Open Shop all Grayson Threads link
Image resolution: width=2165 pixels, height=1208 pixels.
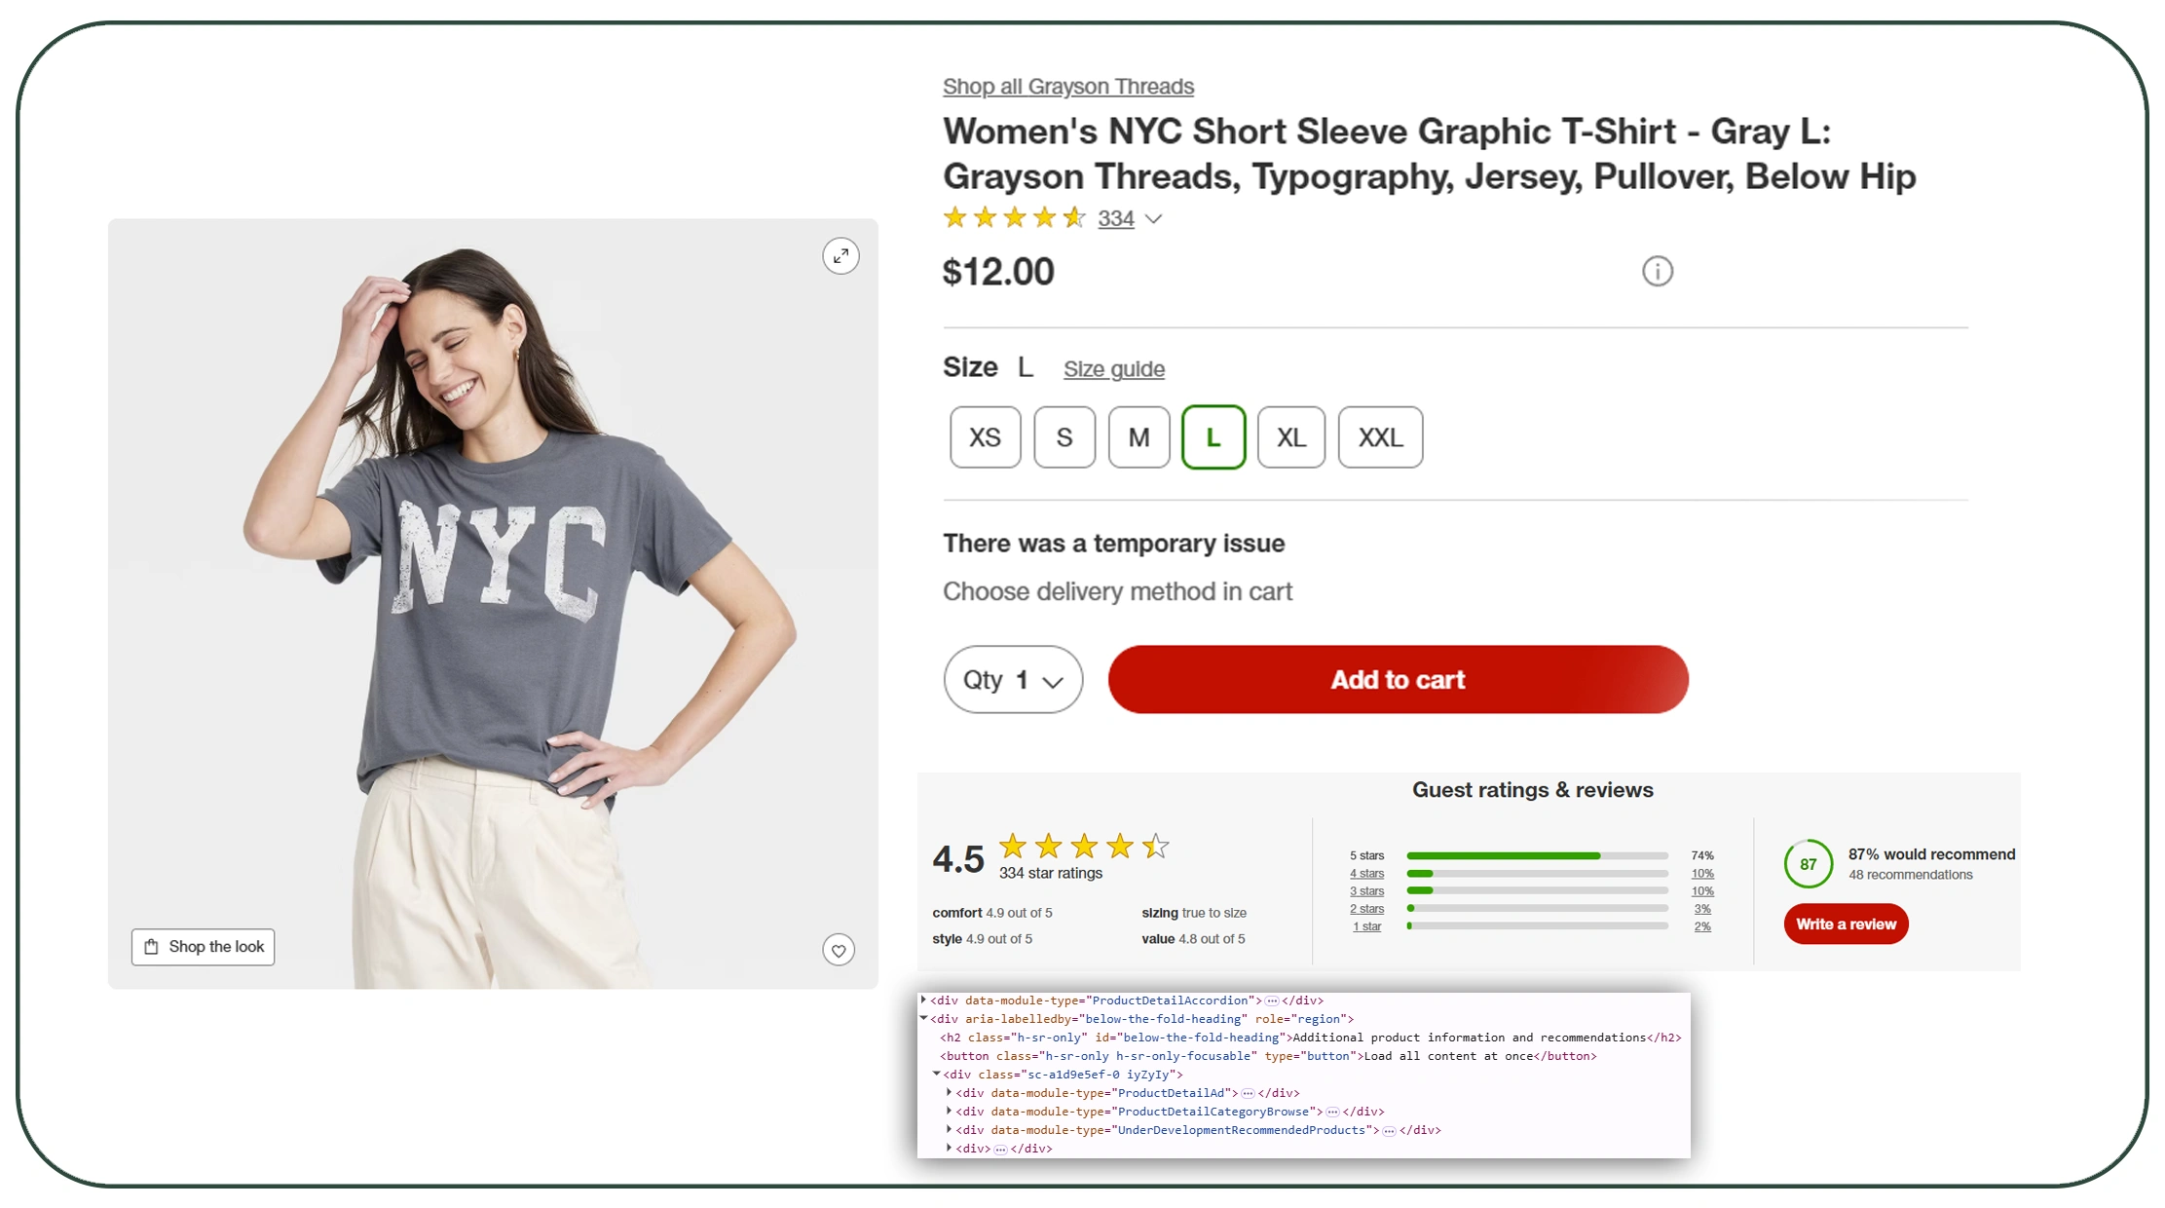pyautogui.click(x=1067, y=87)
